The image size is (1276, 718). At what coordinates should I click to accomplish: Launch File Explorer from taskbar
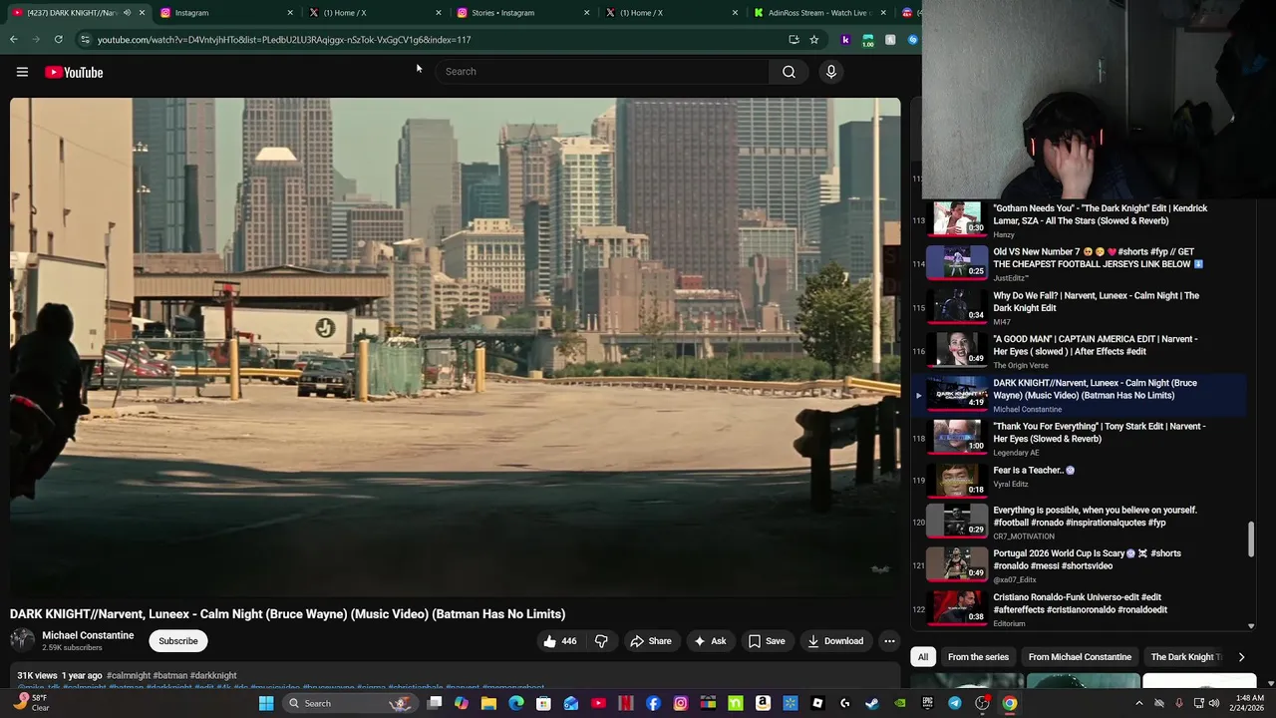tap(488, 703)
